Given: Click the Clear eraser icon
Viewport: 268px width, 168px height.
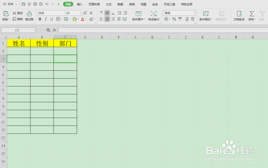Looking at the screenshot, I should (91, 19).
